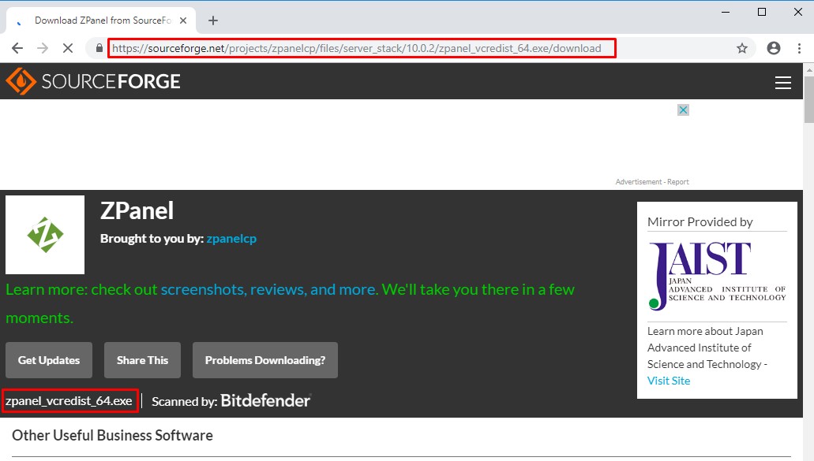
Task: Open a new browser tab
Action: click(x=213, y=20)
